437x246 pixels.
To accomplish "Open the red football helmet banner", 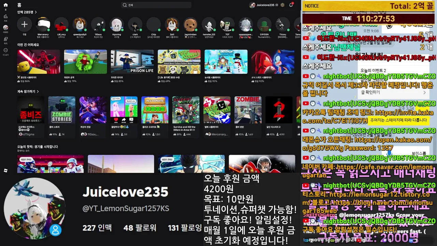I will pos(262,164).
